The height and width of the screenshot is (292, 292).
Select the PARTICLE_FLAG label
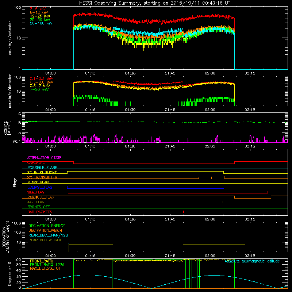click(41, 197)
